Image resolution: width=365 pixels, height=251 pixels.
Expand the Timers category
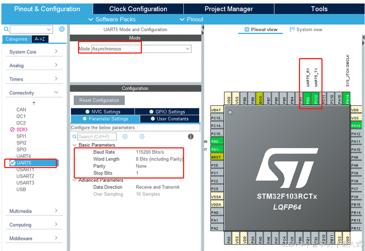34,79
